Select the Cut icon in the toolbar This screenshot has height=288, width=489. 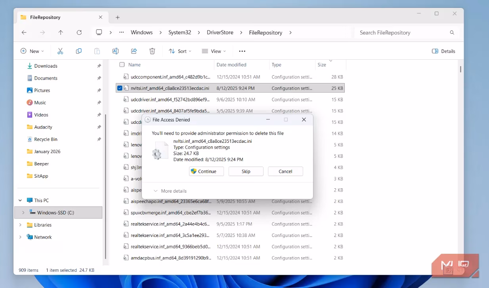[60, 51]
